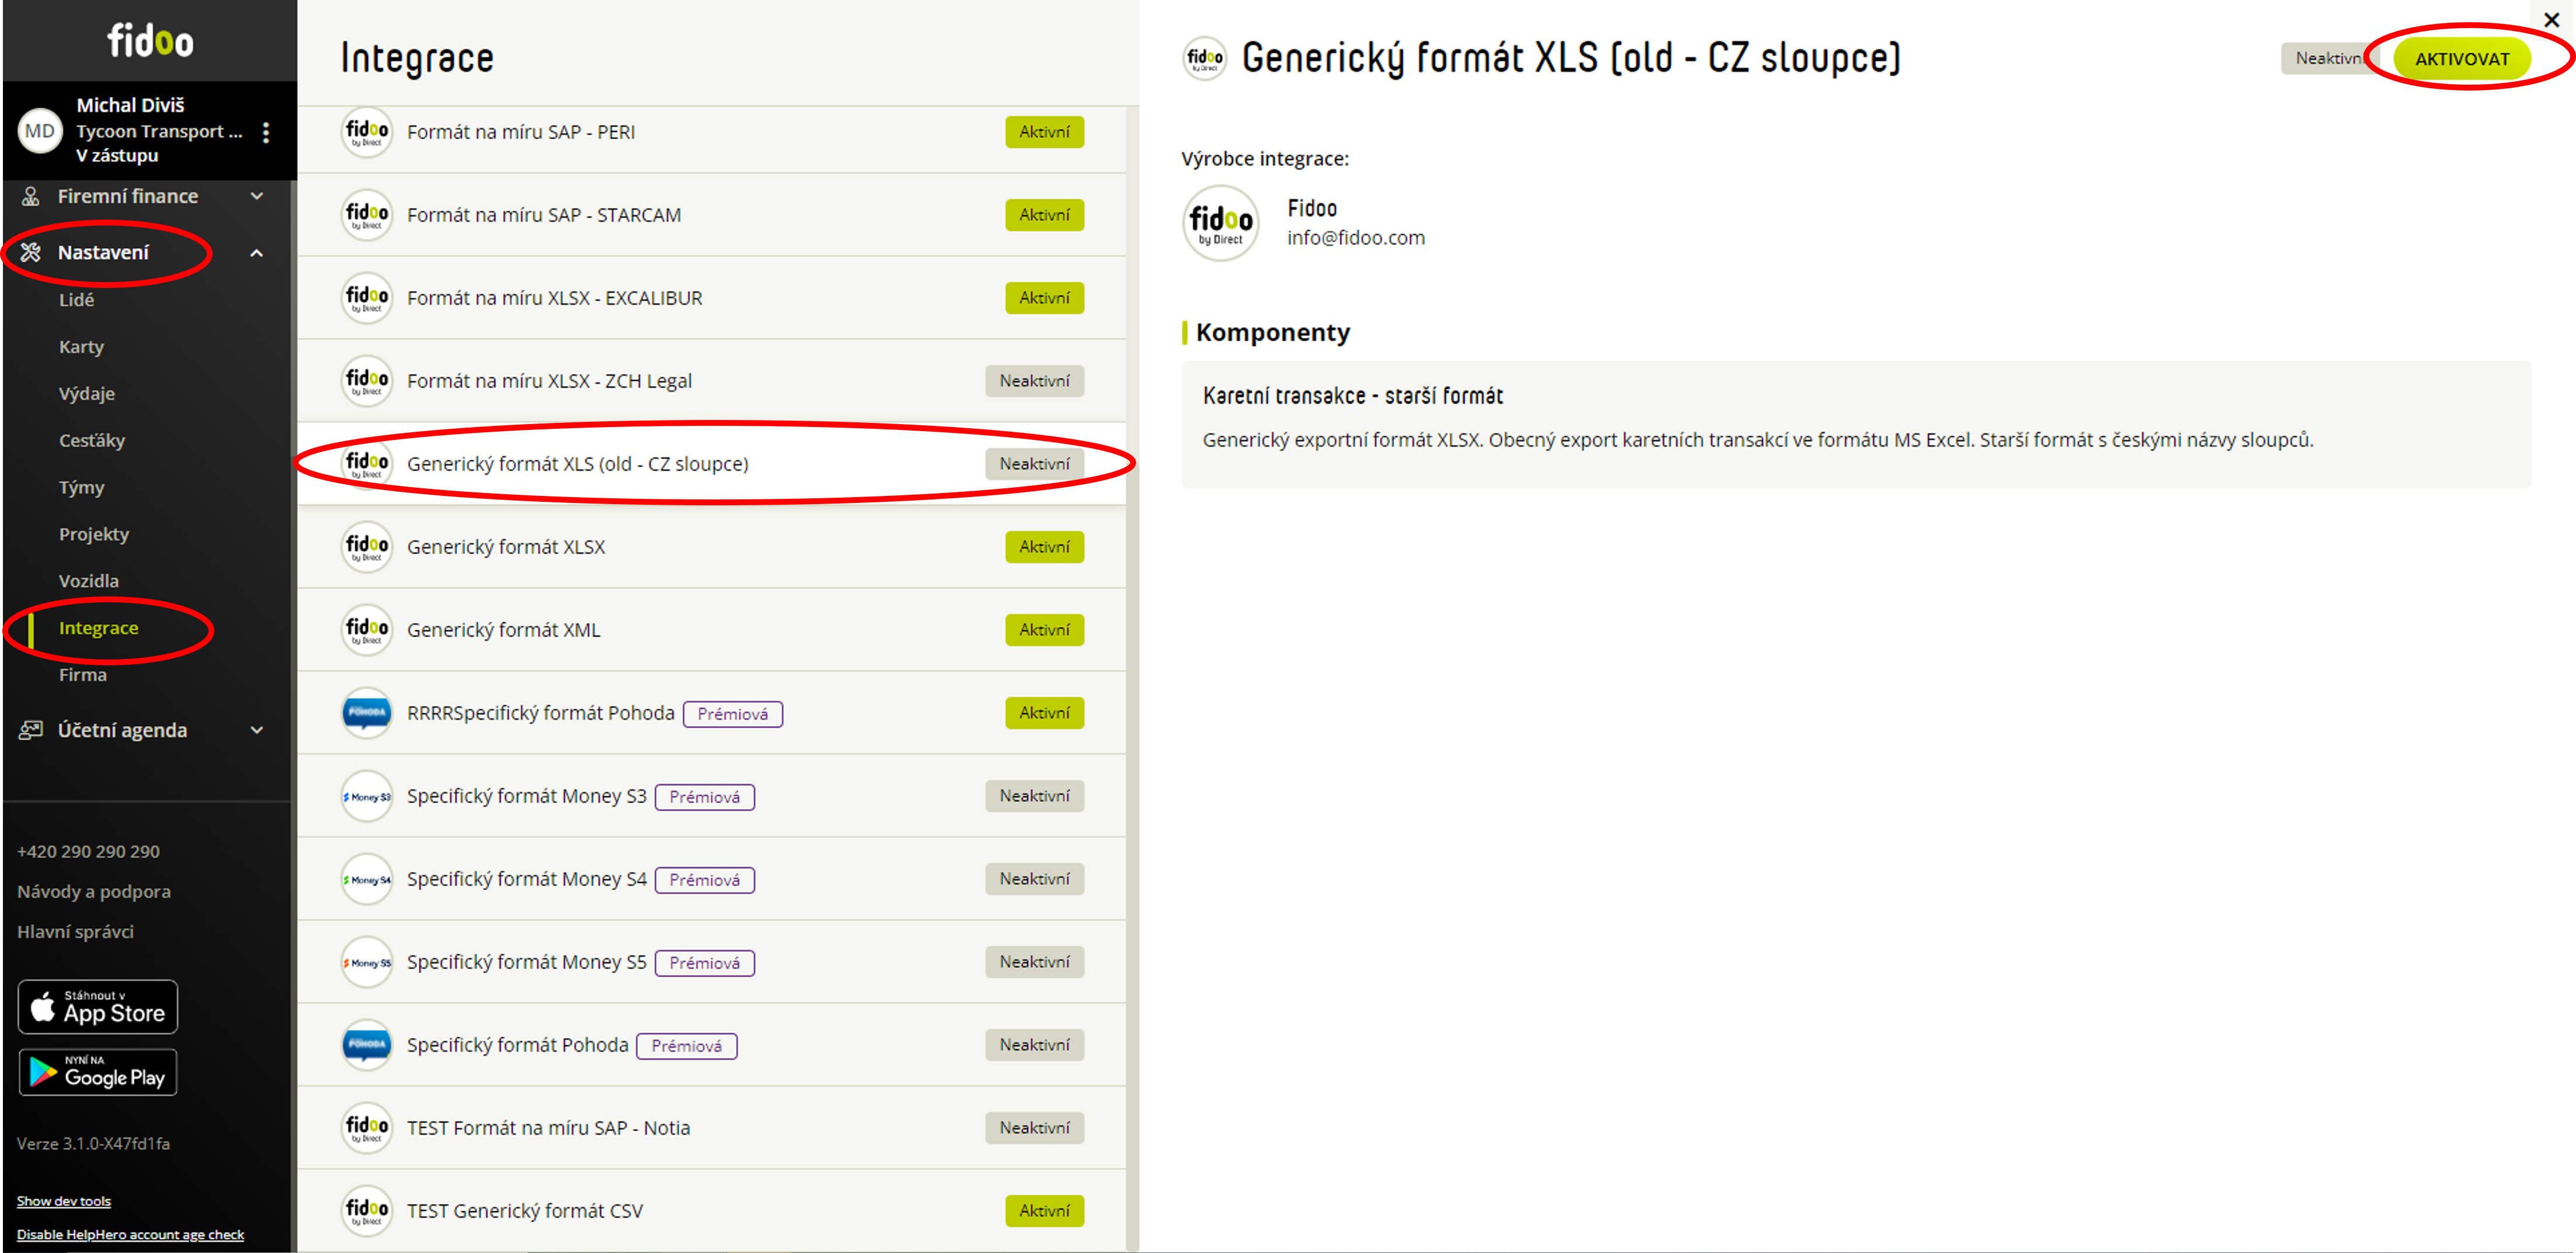The image size is (2576, 1253).
Task: Click fidoo icon of TEST Generický formát CSV
Action: click(367, 1211)
